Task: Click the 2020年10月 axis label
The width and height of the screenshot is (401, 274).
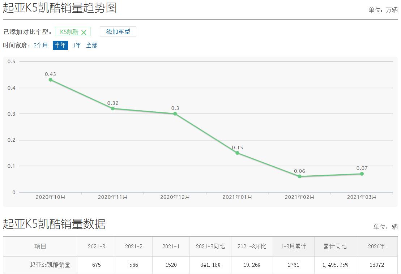Action: click(x=50, y=197)
